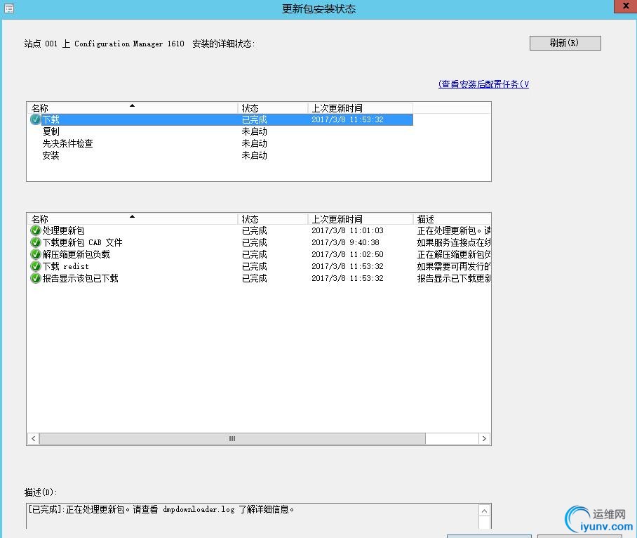
Task: Click the window system icon in title bar
Action: [x=9, y=8]
